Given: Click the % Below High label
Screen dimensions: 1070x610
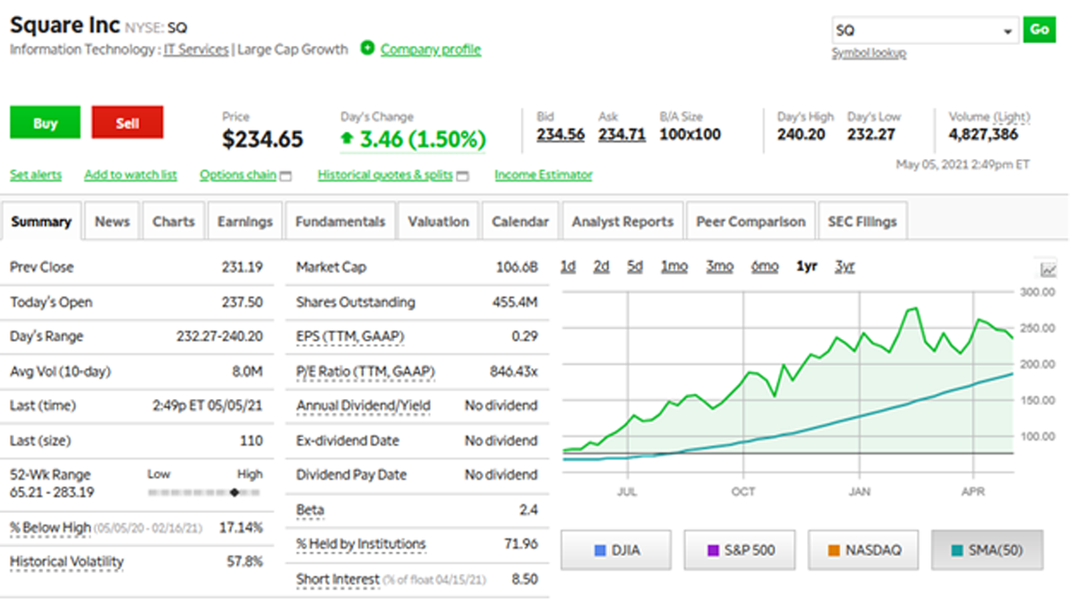Looking at the screenshot, I should click(x=50, y=528).
